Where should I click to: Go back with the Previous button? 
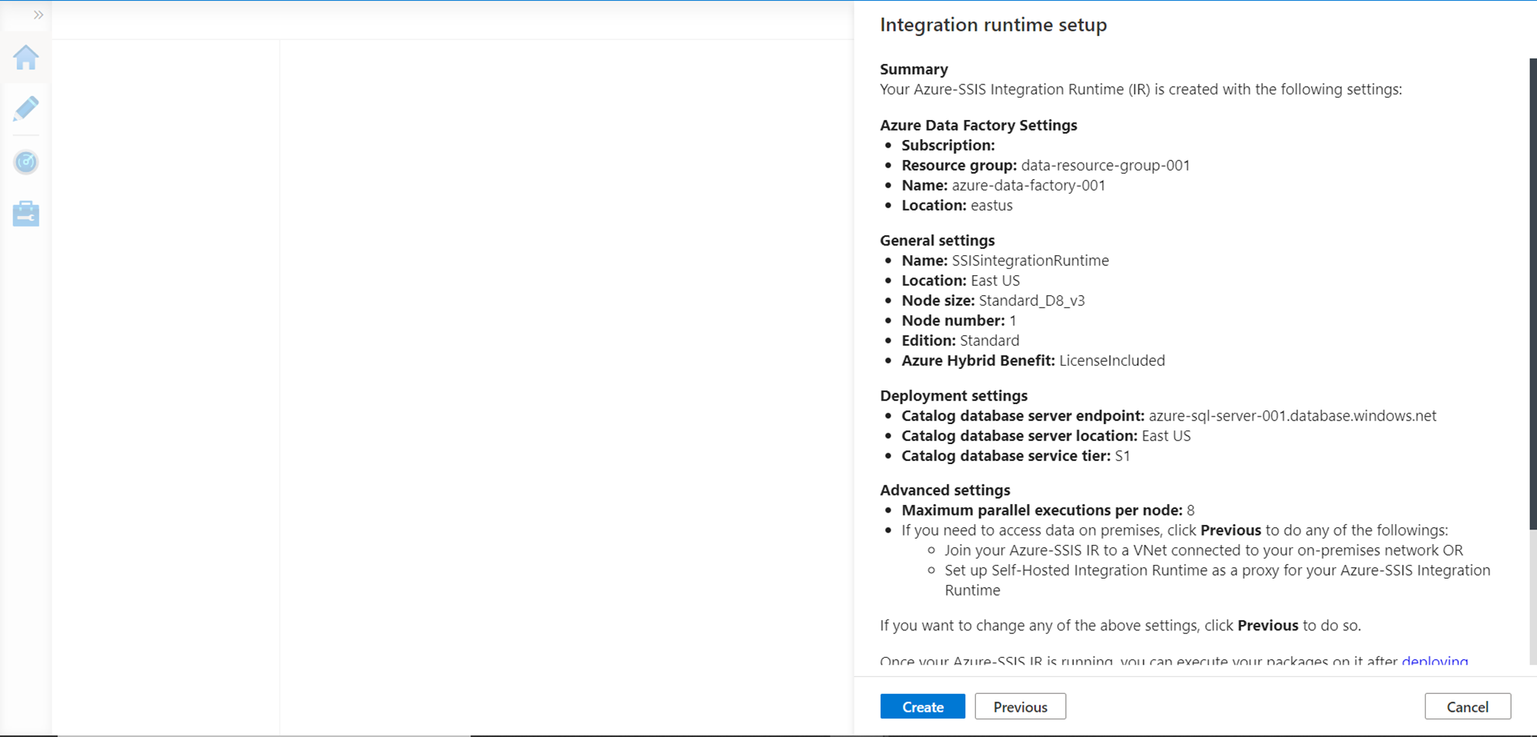(1020, 707)
